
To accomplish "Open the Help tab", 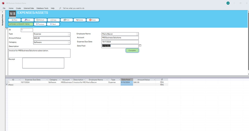I will click(53, 8).
